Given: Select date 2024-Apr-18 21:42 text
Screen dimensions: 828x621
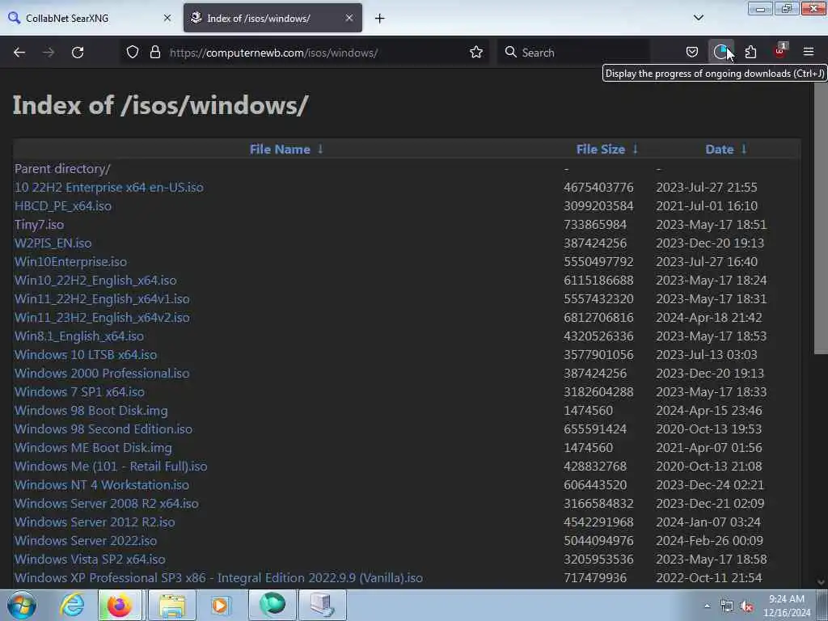Looking at the screenshot, I should click(x=708, y=317).
